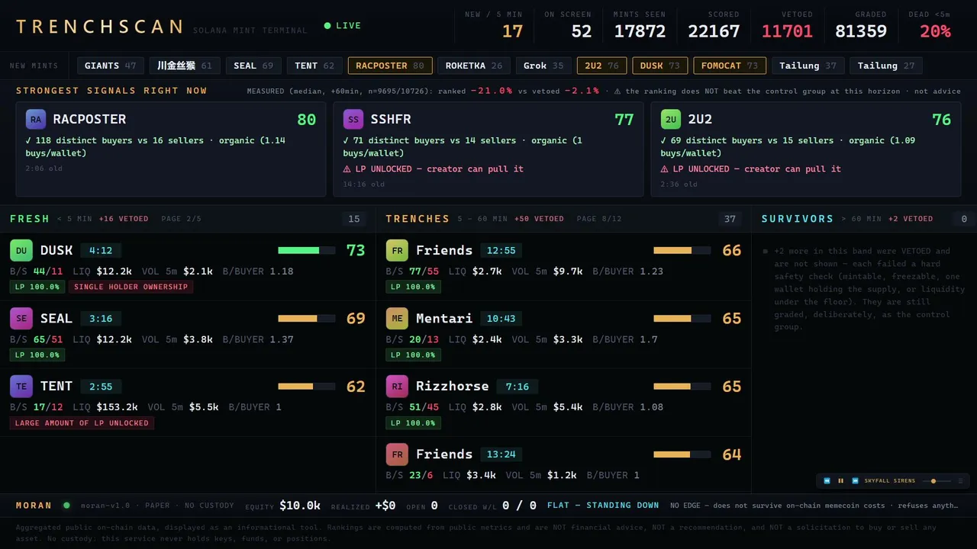Click the SINGLE HOLDER OWNERSHIP warning tag

(x=131, y=287)
